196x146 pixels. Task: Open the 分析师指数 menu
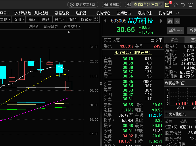coord(22,13)
